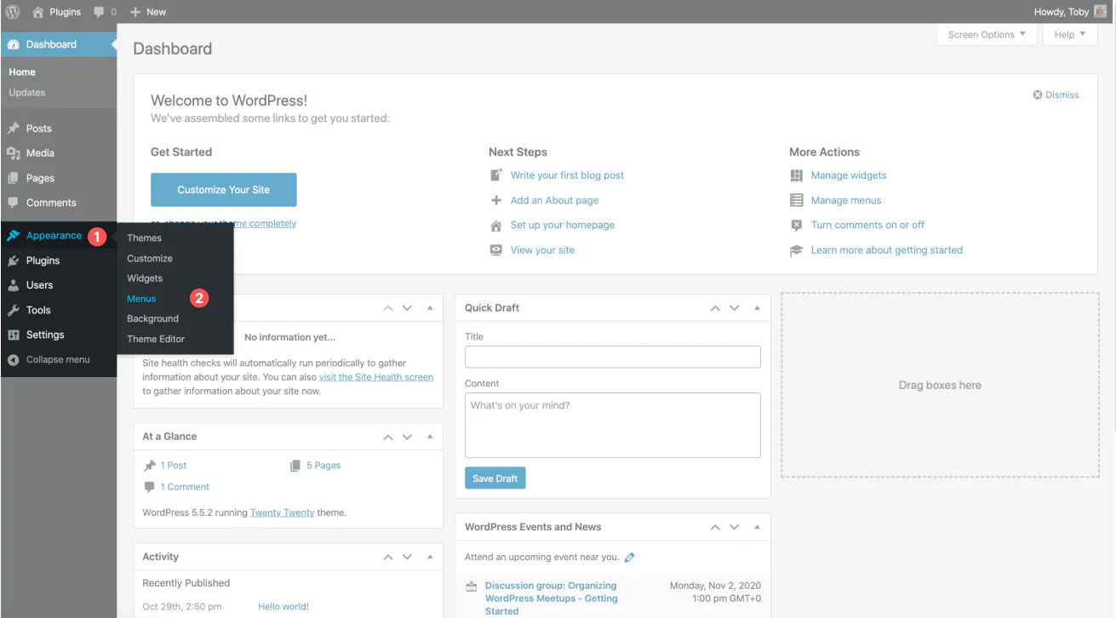Image resolution: width=1116 pixels, height=618 pixels.
Task: Click the Dashboard gauge icon in the sidebar
Action: point(14,44)
